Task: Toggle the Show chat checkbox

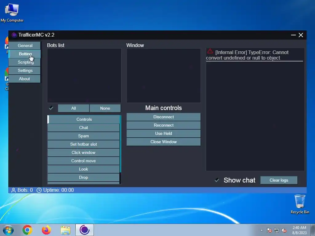Action: point(217,180)
